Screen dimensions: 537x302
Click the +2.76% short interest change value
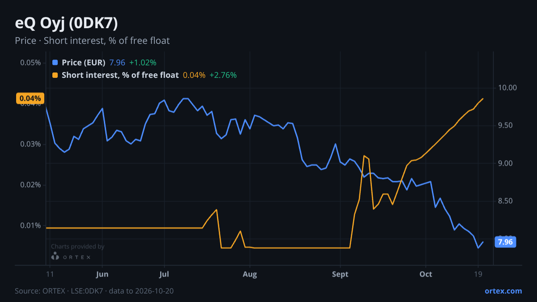223,75
